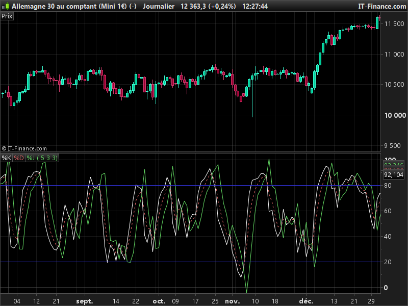Click the 11 500 price axis label
The width and height of the screenshot is (408, 306).
point(394,23)
